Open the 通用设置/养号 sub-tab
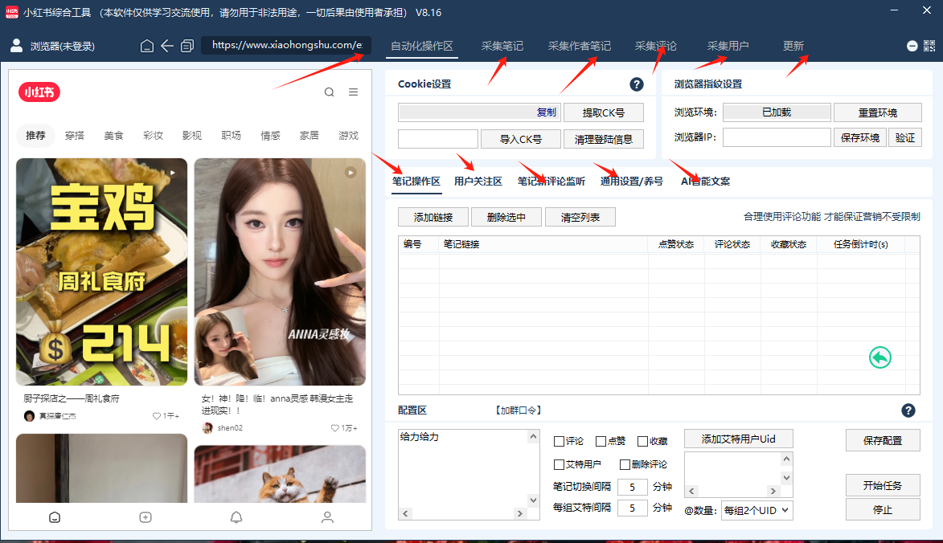The image size is (943, 543). (x=631, y=182)
